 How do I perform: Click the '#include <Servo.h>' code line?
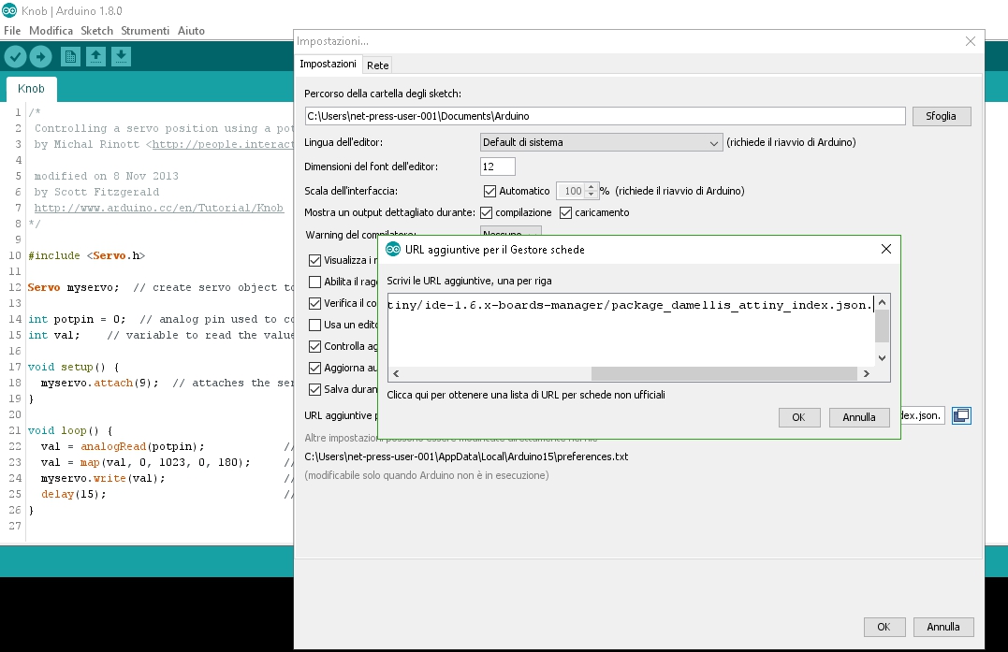(87, 255)
